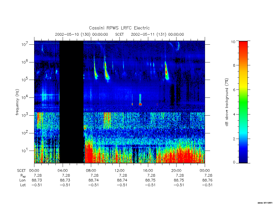Click the 10^2 frequency tick label
The image size is (273, 204).
(x=25, y=133)
